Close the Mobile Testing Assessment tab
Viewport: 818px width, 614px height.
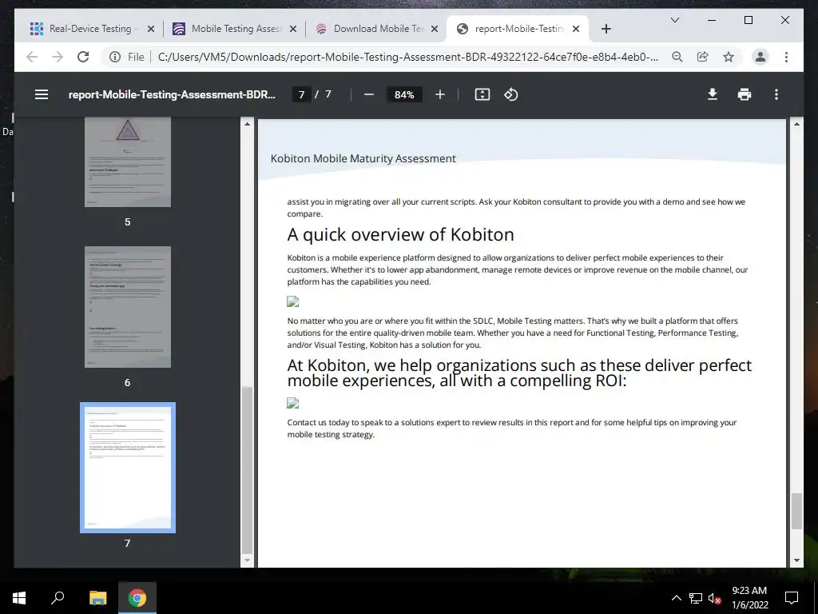pyautogui.click(x=293, y=29)
